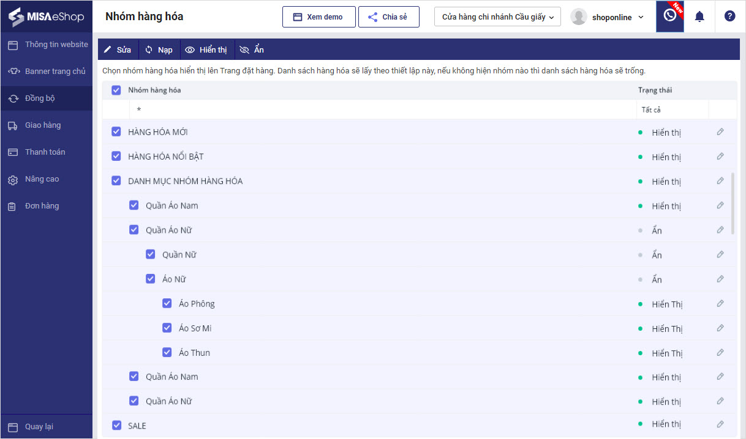Click Sửa edit button in toolbar
The height and width of the screenshot is (439, 746).
pos(118,50)
